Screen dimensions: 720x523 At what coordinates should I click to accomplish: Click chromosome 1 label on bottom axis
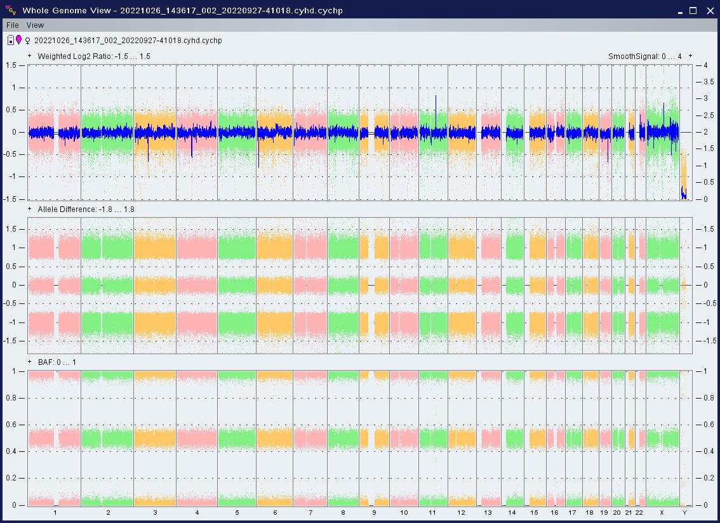(x=55, y=512)
